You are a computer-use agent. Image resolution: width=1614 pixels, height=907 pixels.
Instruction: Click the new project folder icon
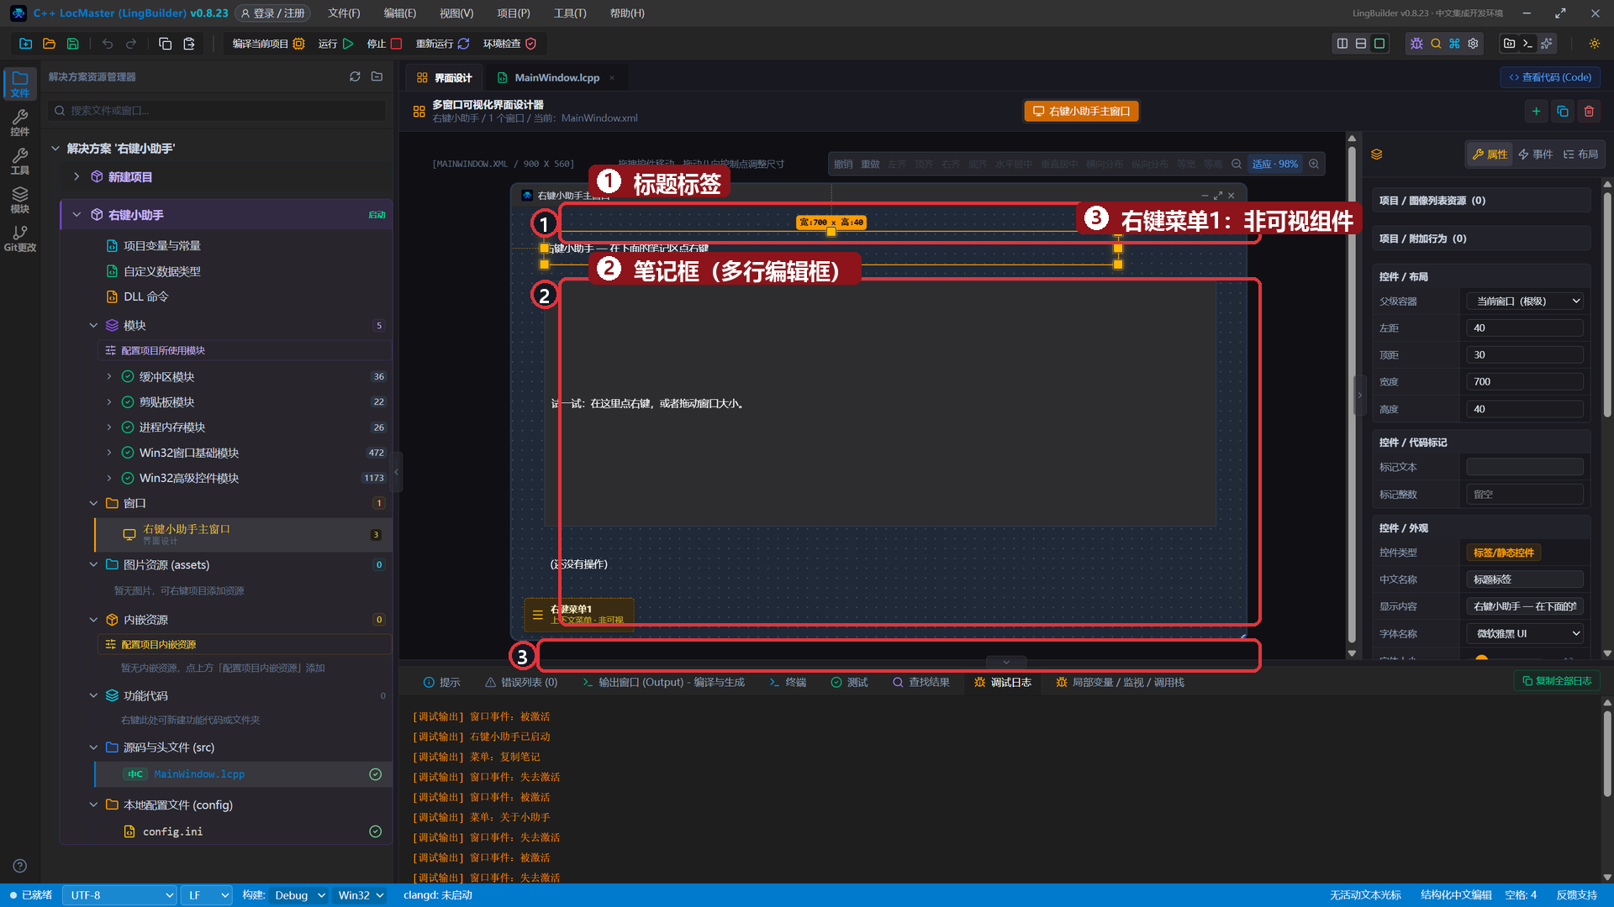coord(25,44)
